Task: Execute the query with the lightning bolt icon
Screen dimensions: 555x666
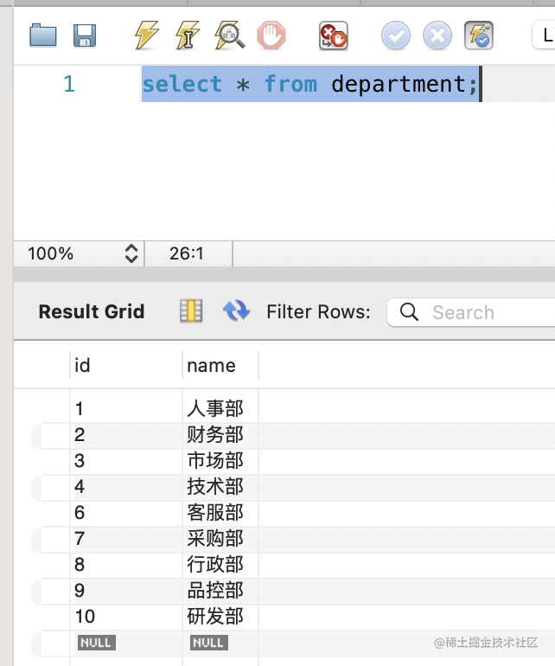Action: [146, 35]
